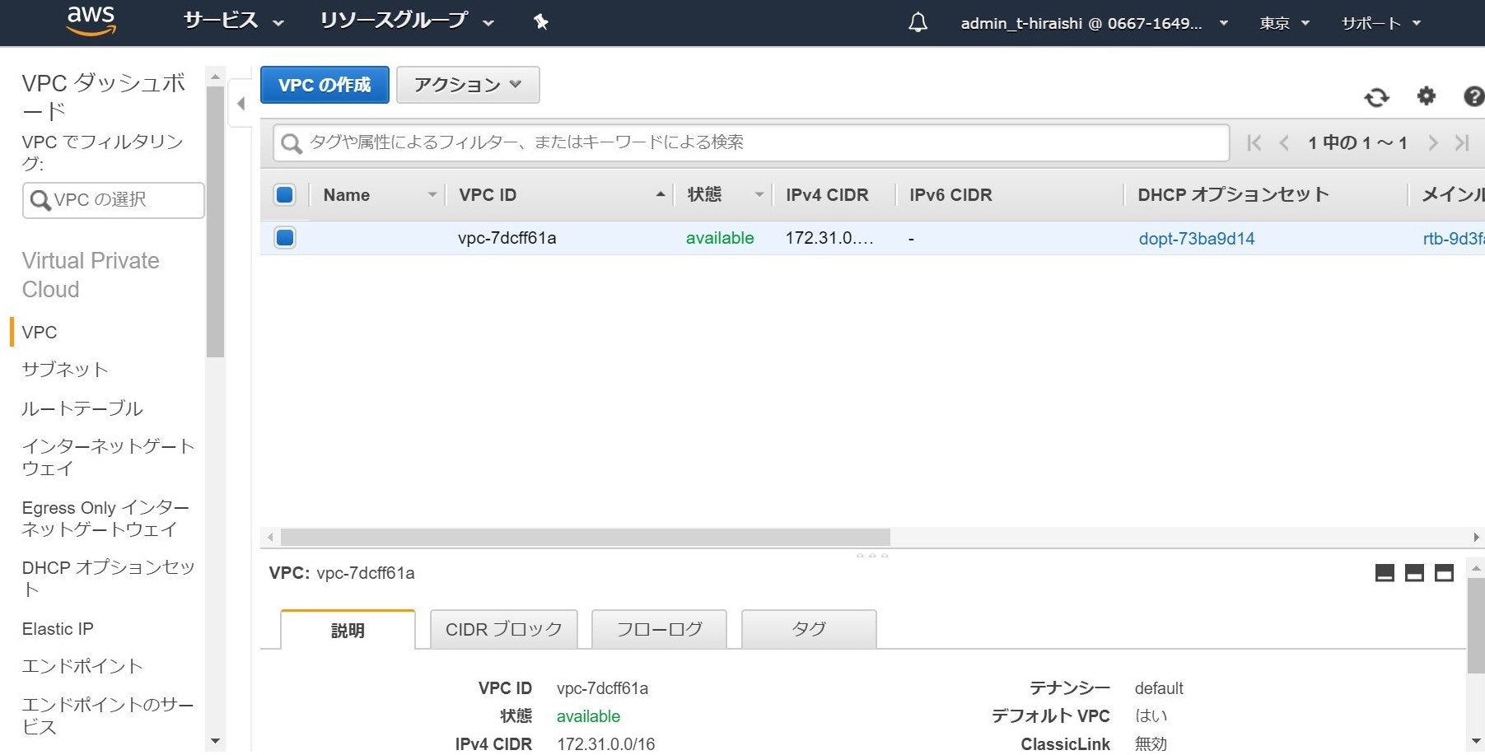Click the horizontal scrollbar thumb under table
This screenshot has width=1485, height=755.
pyautogui.click(x=586, y=538)
